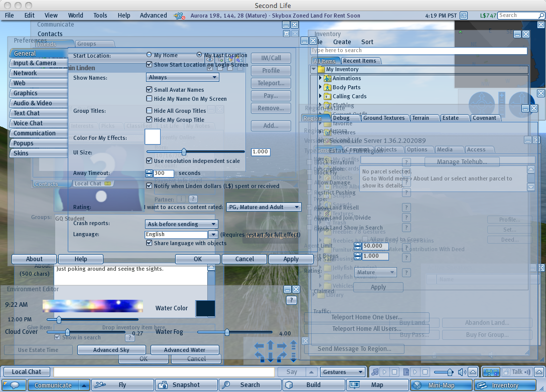546x392 pixels.
Task: Select Audio & Video preferences tab
Action: 39,103
